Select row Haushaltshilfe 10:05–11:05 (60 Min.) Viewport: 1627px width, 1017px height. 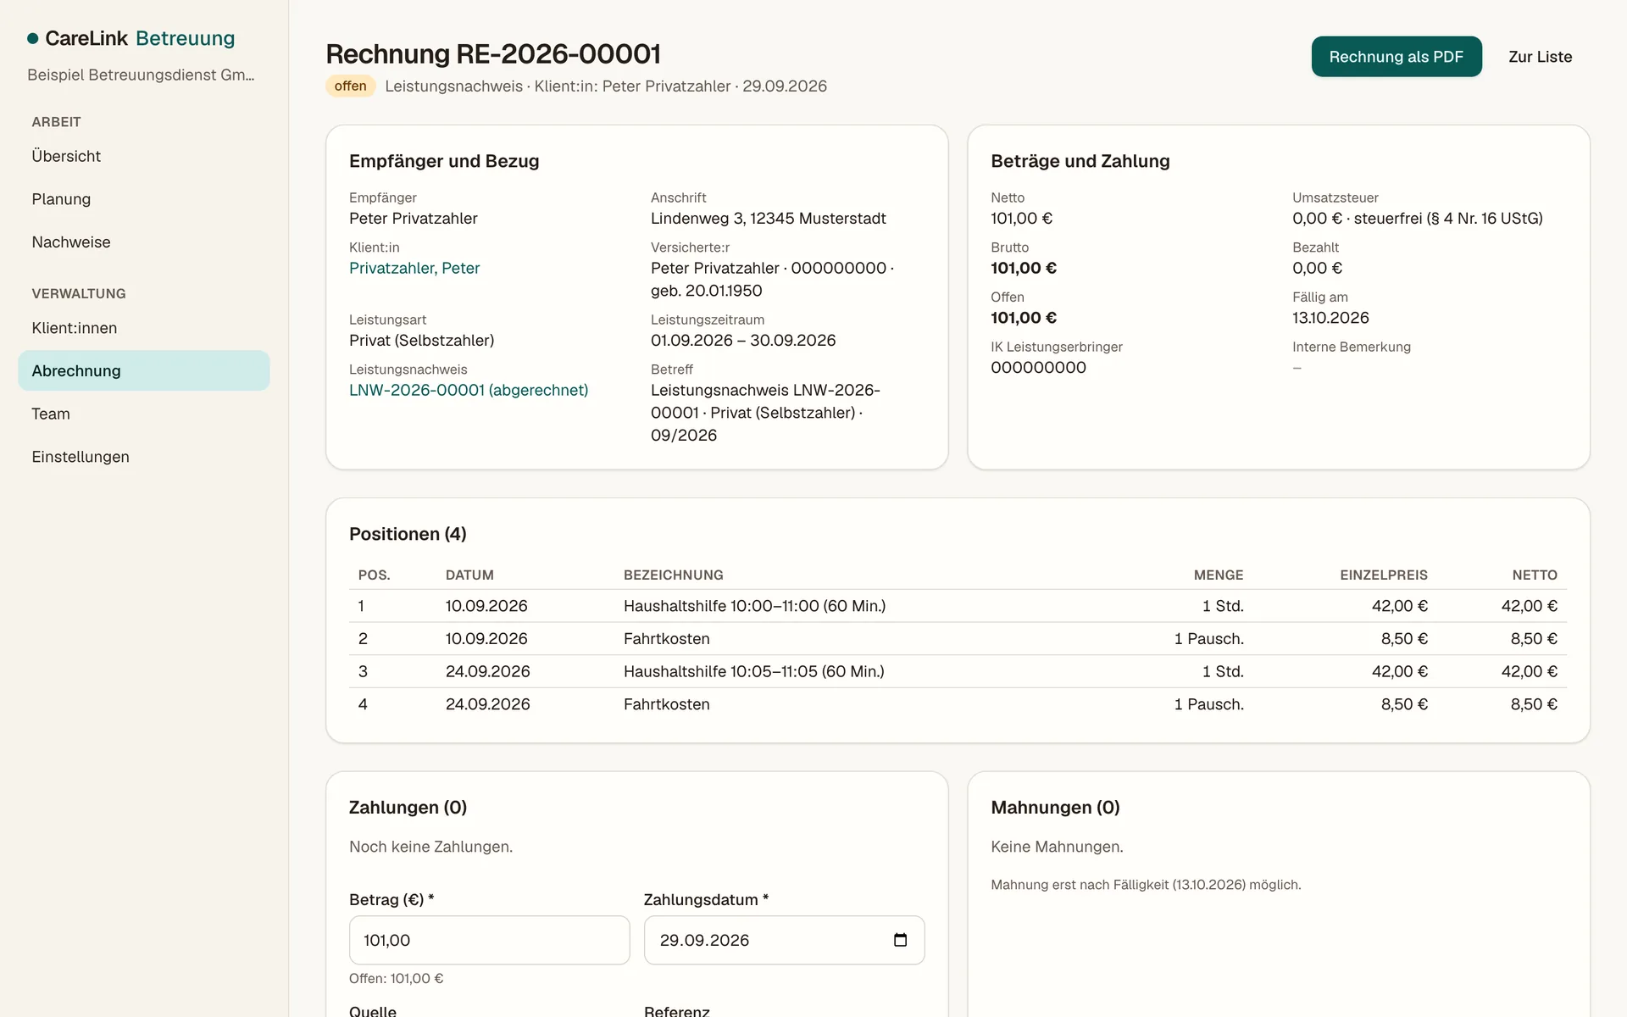[x=958, y=671]
